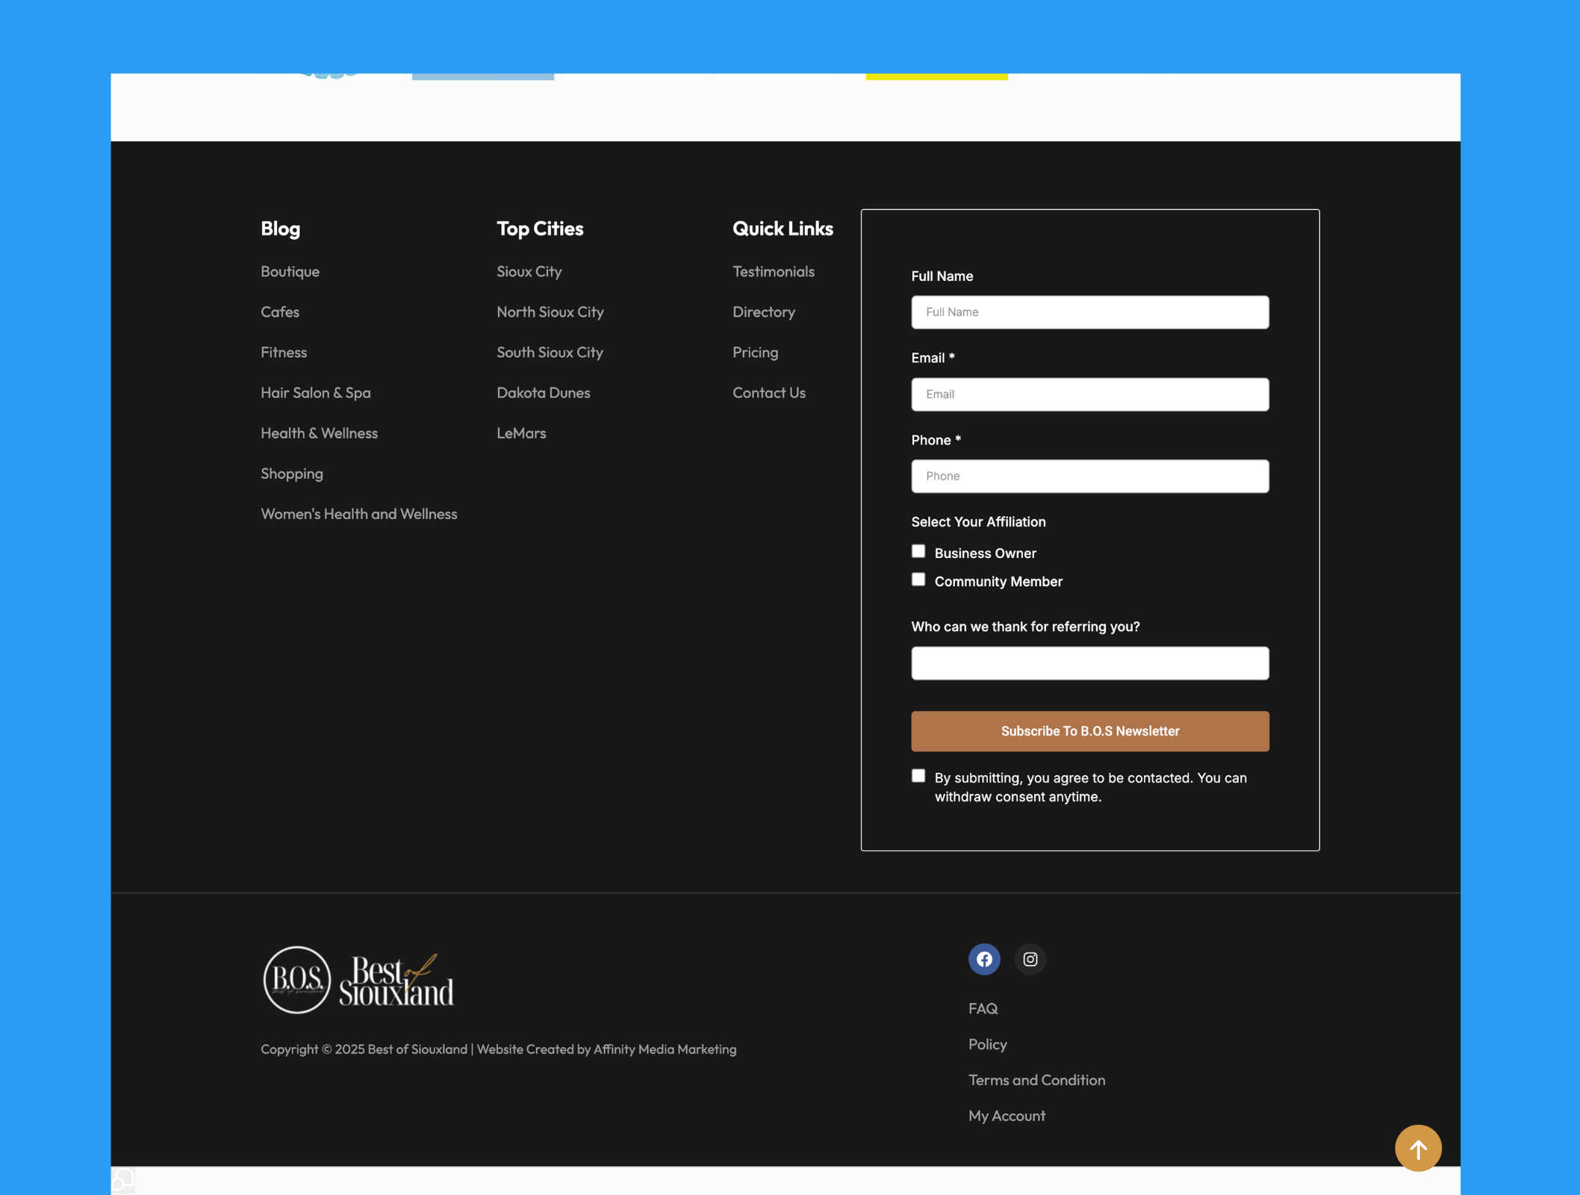Select the Phone input field
The height and width of the screenshot is (1195, 1580).
[x=1089, y=476]
